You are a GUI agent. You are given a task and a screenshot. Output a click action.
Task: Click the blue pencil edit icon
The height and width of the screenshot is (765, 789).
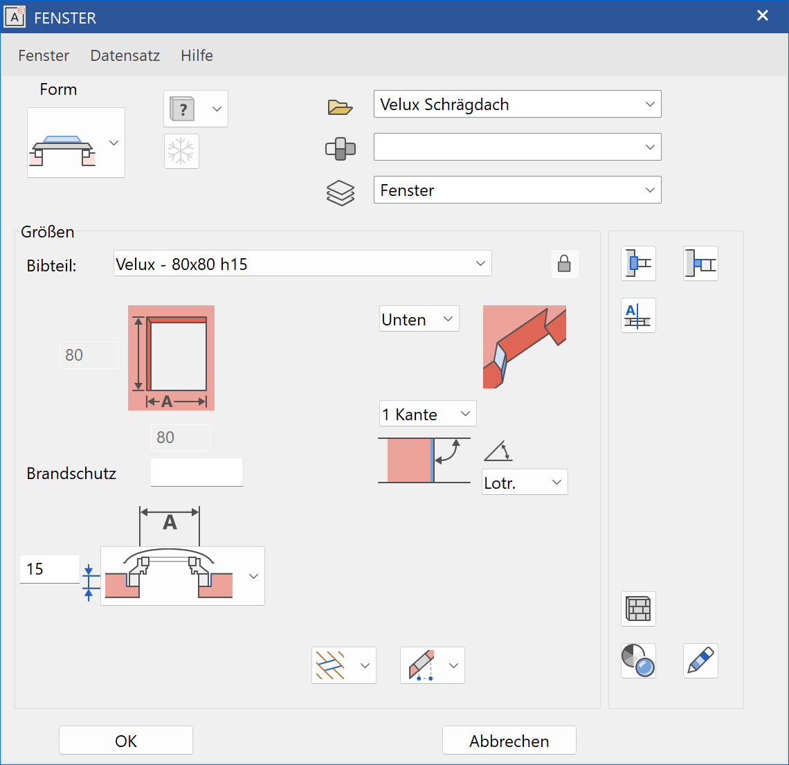click(700, 661)
